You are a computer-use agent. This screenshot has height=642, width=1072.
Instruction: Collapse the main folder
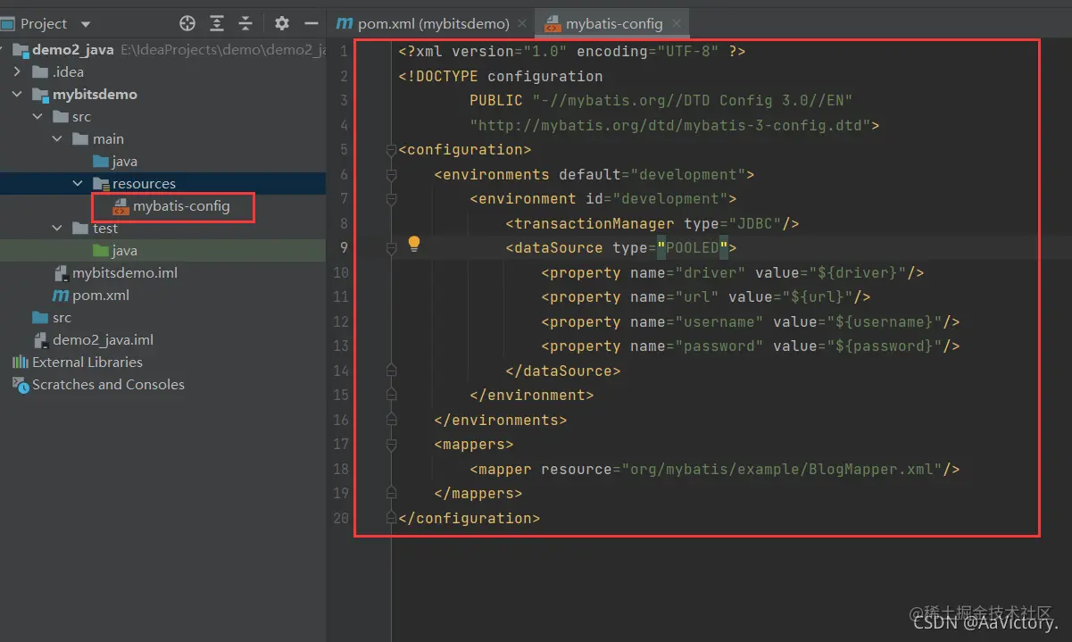pos(57,139)
